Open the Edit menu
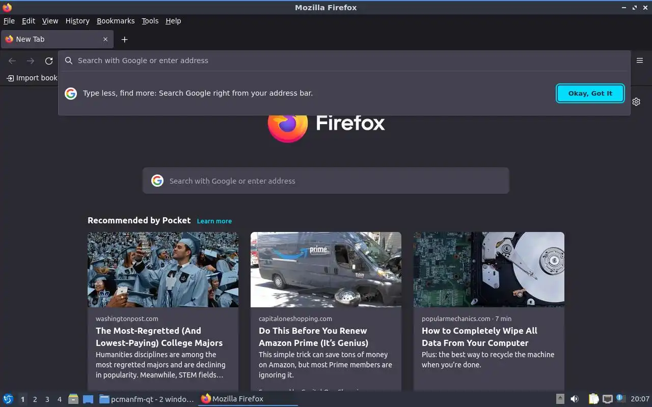This screenshot has height=407, width=652. click(x=29, y=21)
